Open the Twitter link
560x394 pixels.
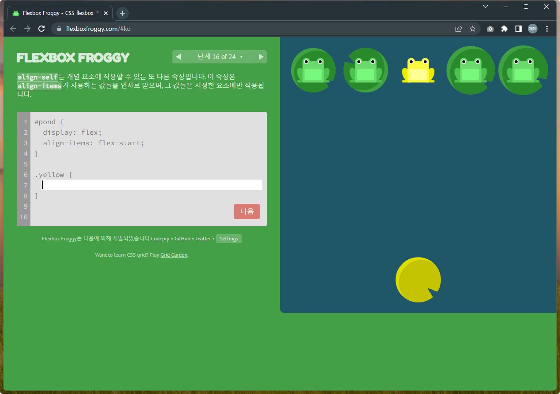pos(203,239)
